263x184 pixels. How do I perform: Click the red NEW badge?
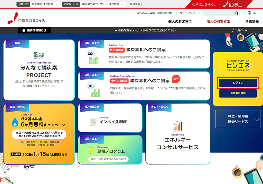(x=176, y=79)
